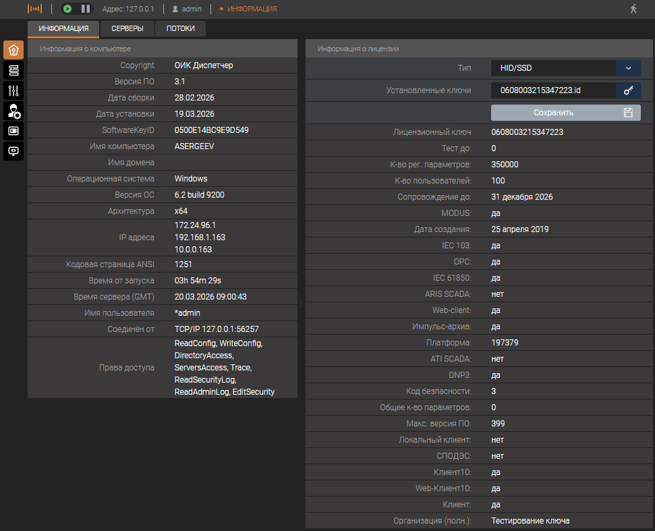Click the splitter handle between the panels
This screenshot has height=531, width=655.
click(302, 304)
